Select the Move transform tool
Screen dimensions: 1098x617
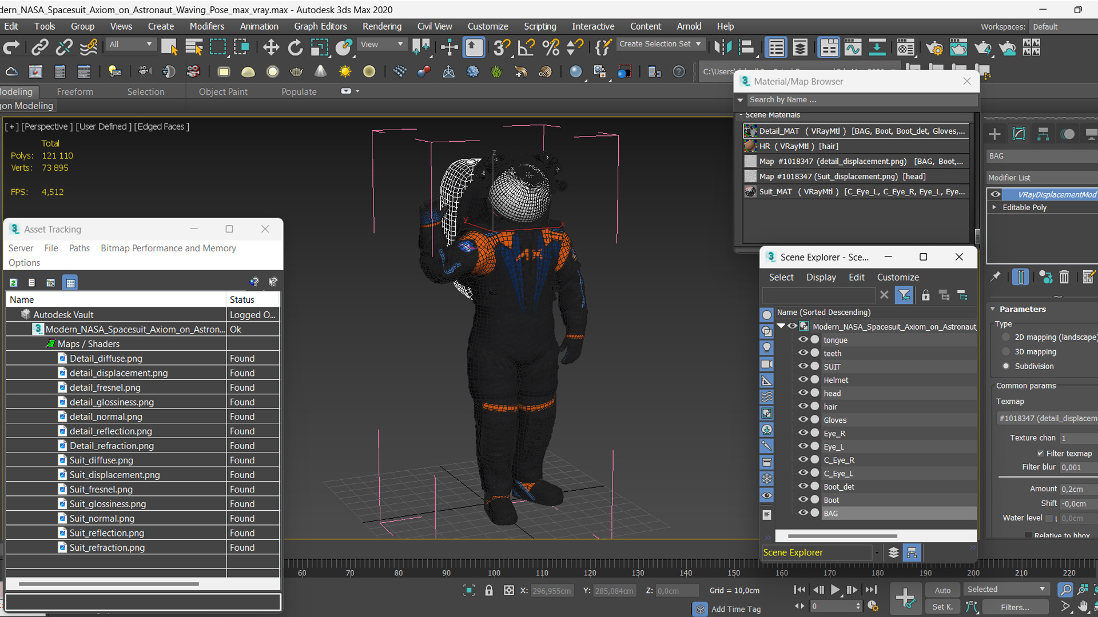[270, 47]
